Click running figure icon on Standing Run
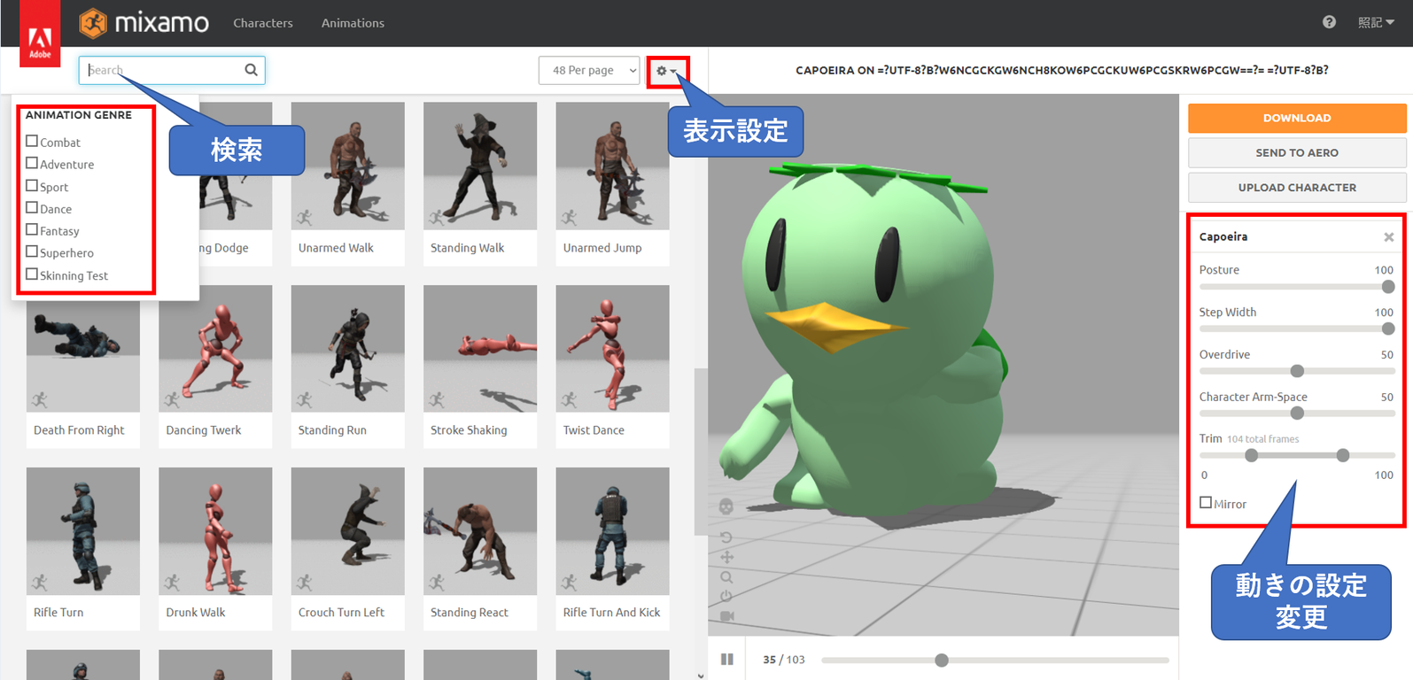The image size is (1413, 680). click(x=304, y=399)
